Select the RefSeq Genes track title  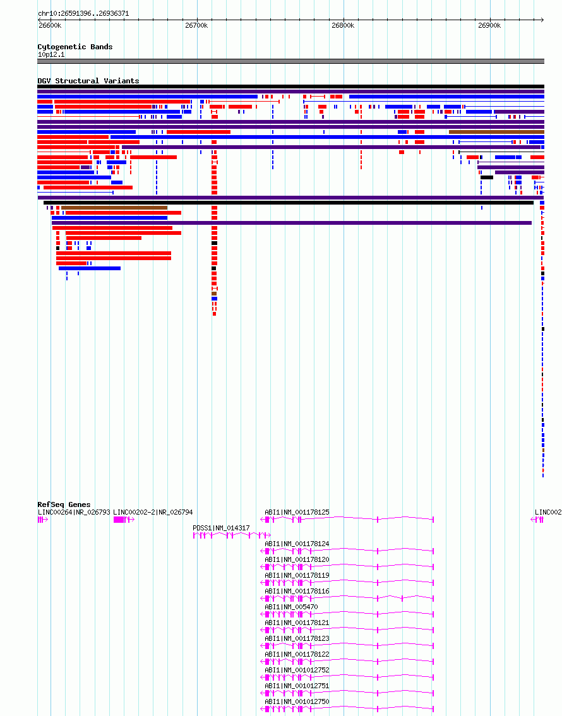tap(64, 504)
